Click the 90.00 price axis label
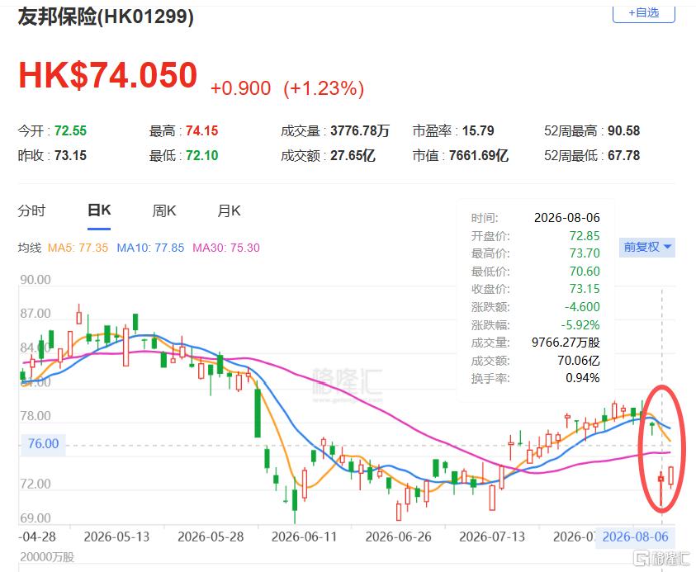This screenshot has width=696, height=572. point(36,280)
